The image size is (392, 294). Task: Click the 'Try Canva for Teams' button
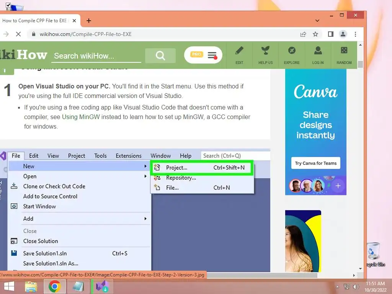[316, 163]
